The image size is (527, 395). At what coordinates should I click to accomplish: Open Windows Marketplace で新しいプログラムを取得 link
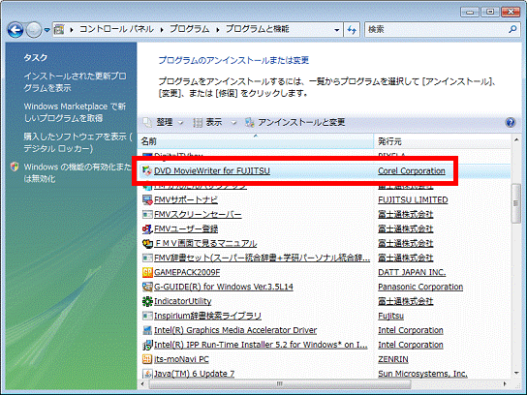point(75,112)
